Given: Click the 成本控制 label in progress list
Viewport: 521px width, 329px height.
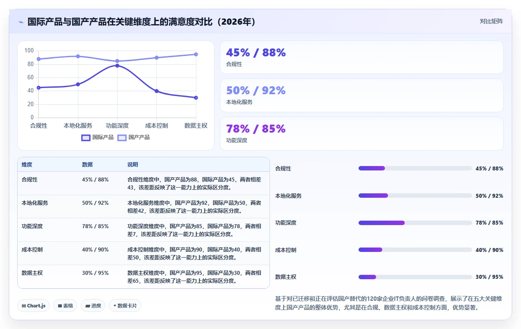Looking at the screenshot, I should click(x=286, y=250).
